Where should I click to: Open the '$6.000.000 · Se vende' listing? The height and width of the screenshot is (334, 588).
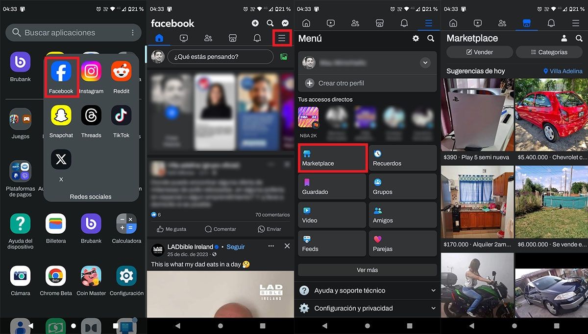point(552,207)
